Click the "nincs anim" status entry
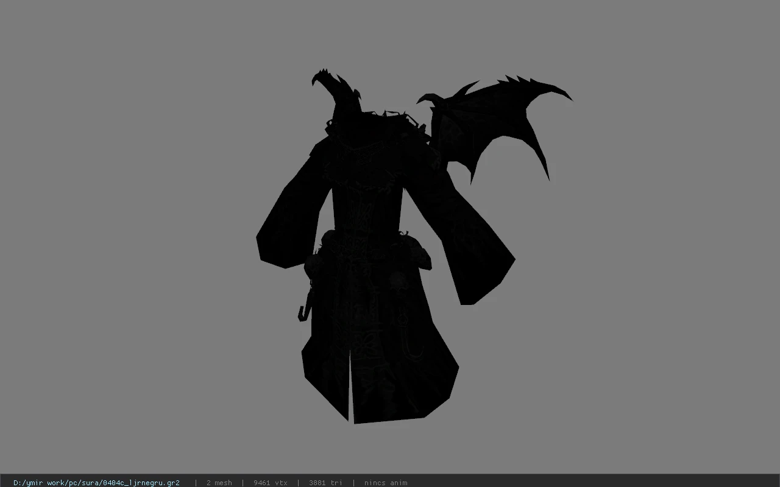 [x=386, y=483]
